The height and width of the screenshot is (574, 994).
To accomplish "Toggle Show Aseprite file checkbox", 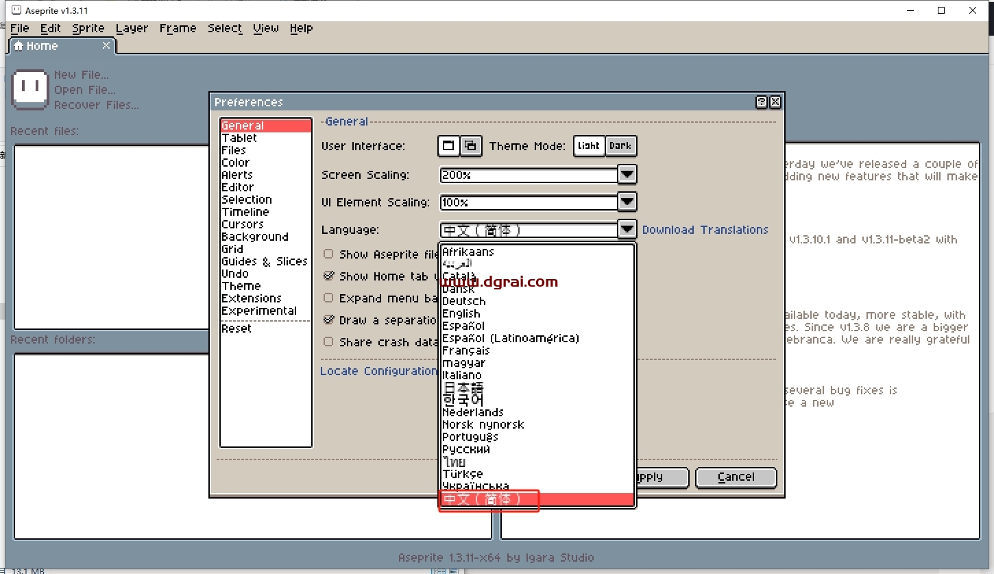I will click(328, 254).
